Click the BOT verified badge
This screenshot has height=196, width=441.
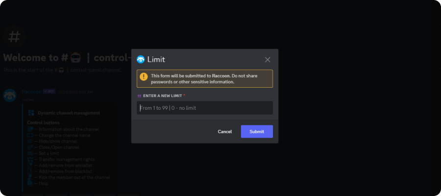tap(49, 92)
